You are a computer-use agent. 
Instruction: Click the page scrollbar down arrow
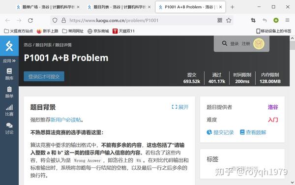(292, 183)
